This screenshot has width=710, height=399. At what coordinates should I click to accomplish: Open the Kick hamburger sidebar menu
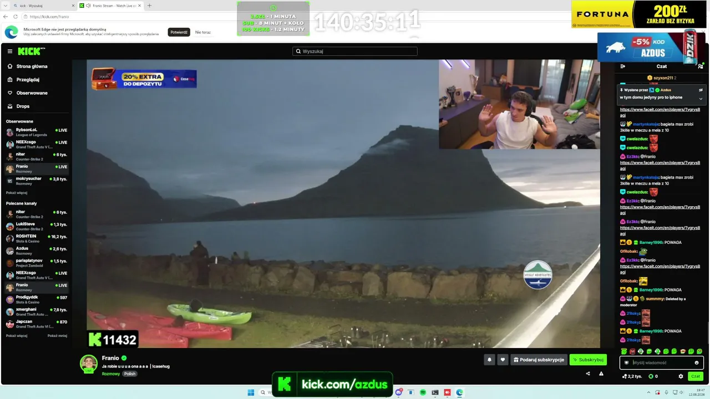(x=10, y=52)
